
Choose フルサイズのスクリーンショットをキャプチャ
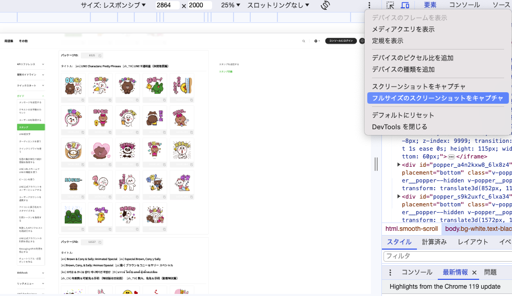[x=438, y=98]
